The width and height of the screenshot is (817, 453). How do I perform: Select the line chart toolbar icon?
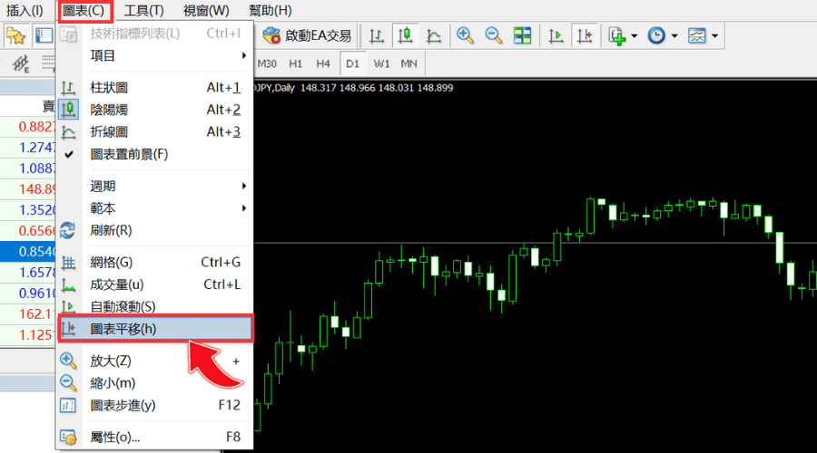pyautogui.click(x=434, y=35)
